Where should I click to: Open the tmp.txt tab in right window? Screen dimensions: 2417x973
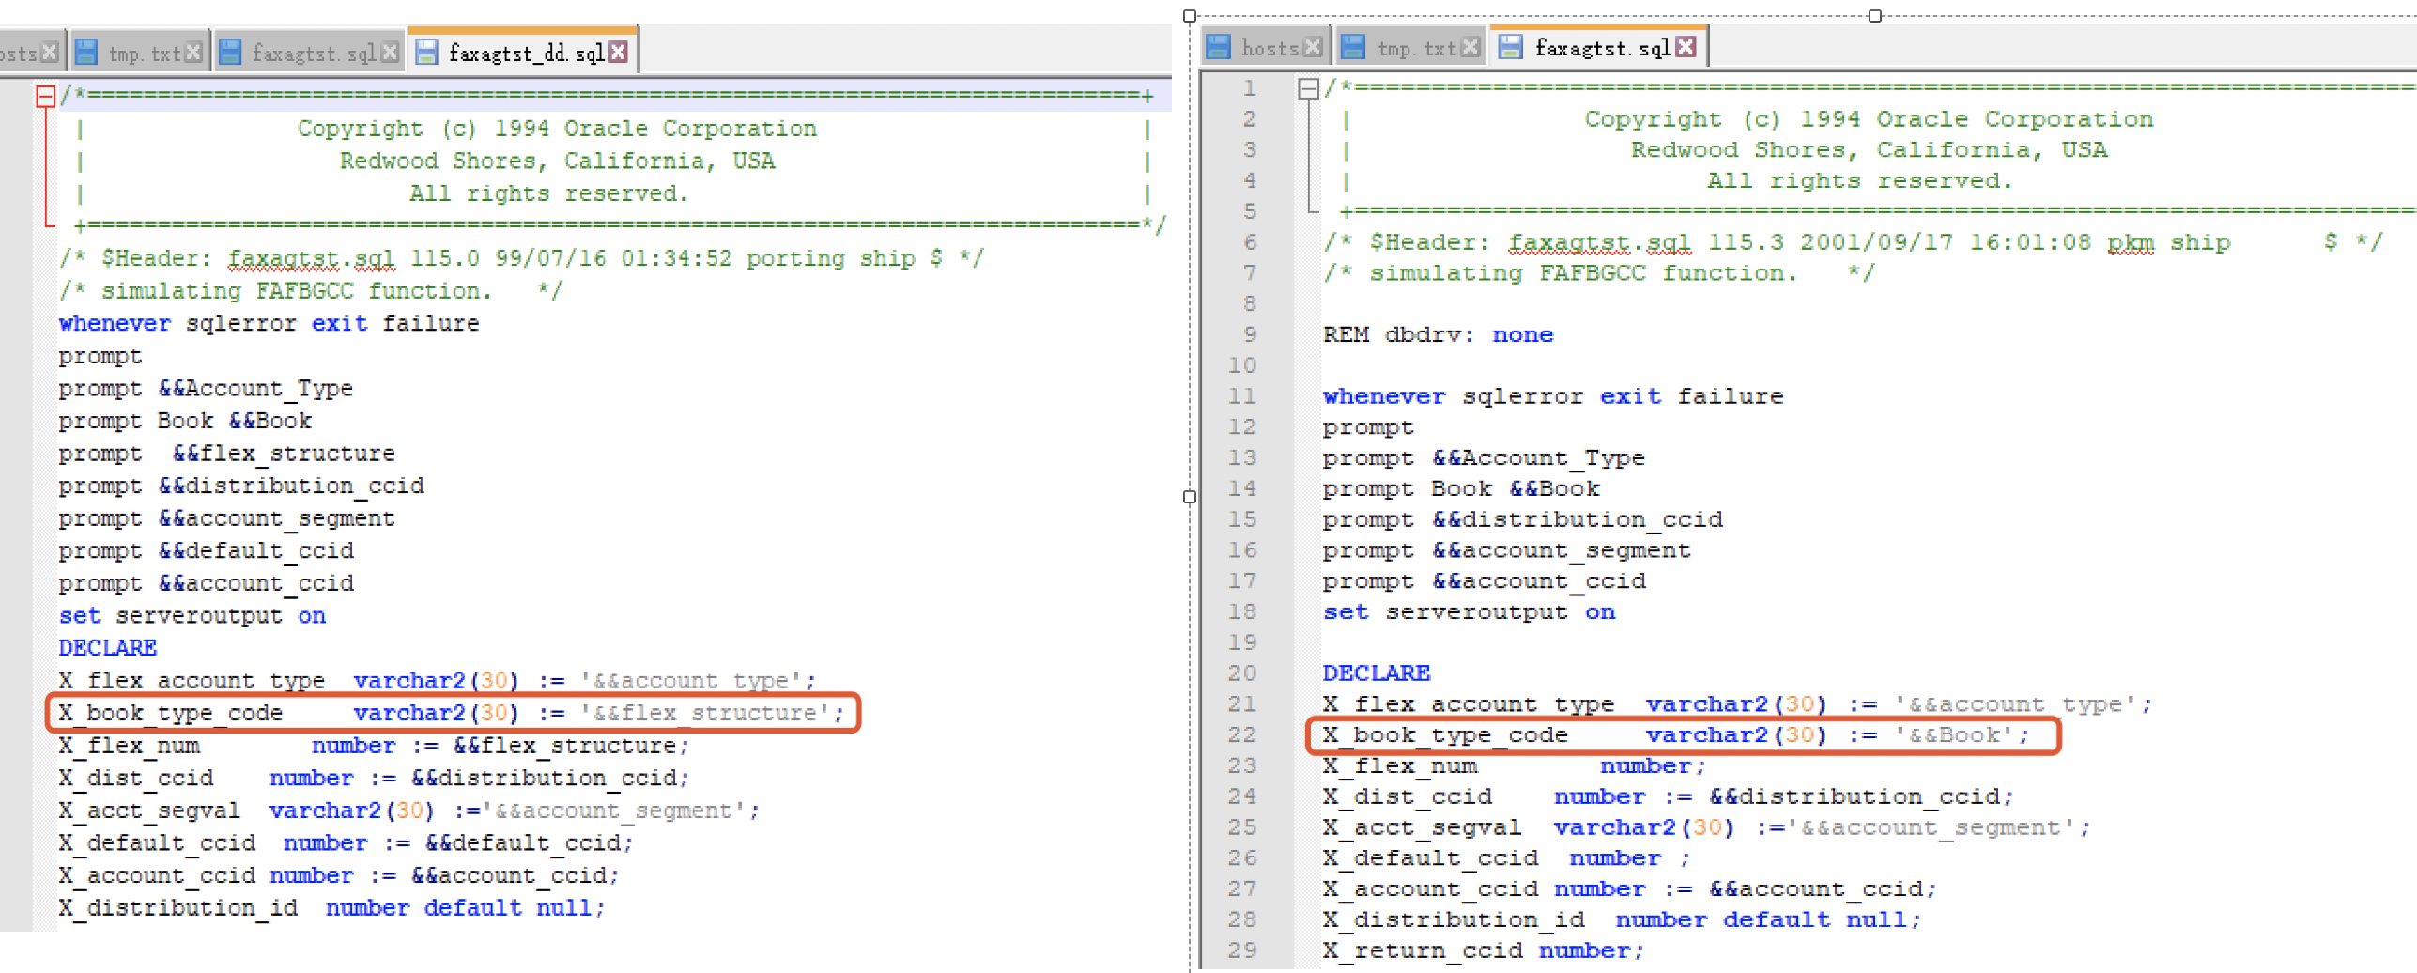click(x=1410, y=47)
